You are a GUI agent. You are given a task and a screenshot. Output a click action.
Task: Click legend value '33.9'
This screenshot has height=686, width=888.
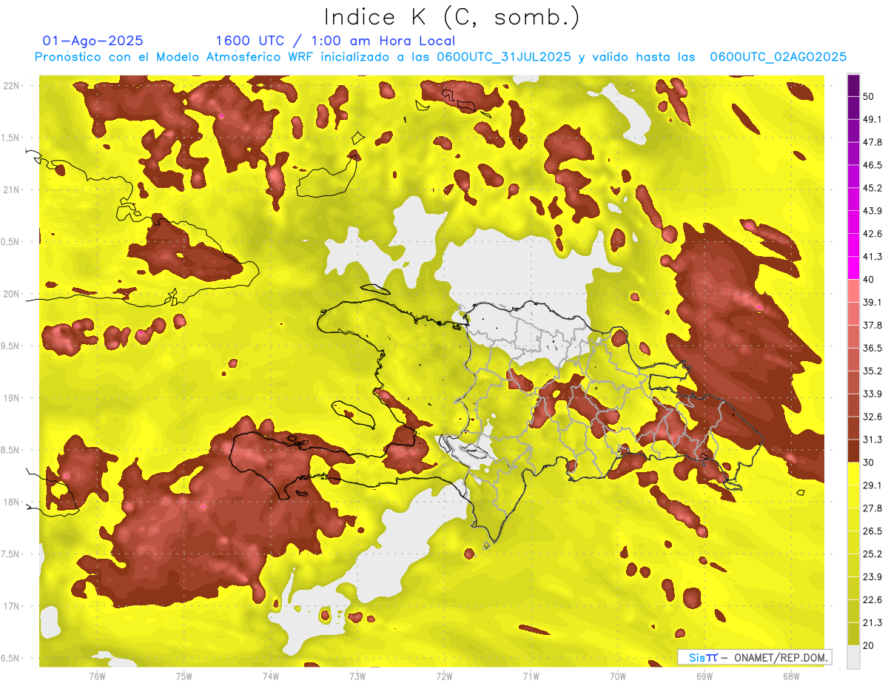click(x=871, y=394)
